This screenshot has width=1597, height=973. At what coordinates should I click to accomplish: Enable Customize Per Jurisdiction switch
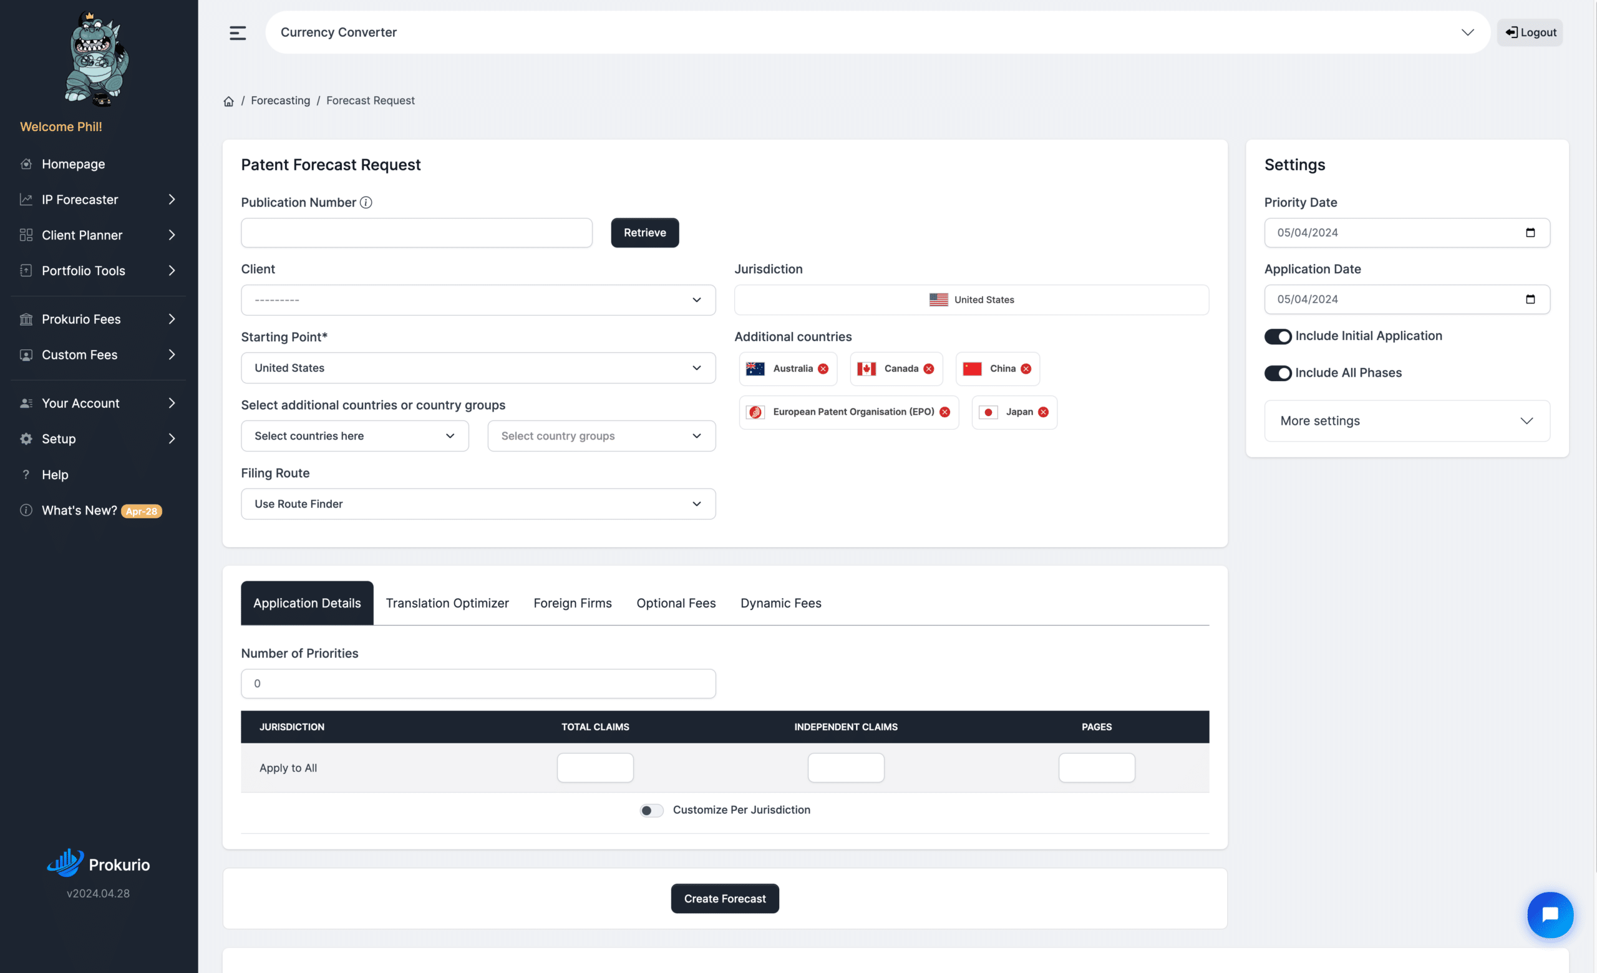click(651, 810)
